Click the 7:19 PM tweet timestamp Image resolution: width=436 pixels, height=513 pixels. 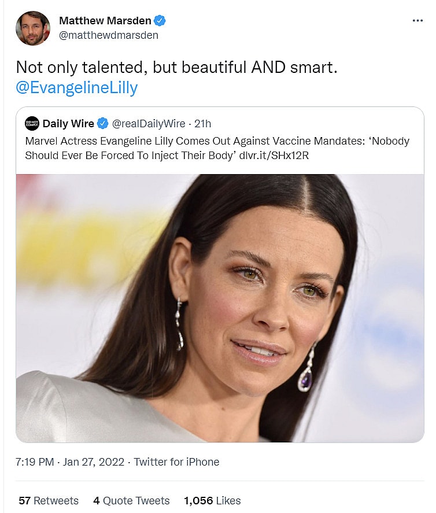coord(35,462)
